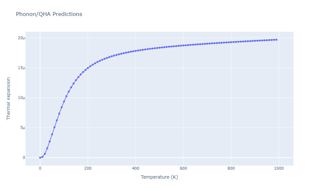Click the '10μ' y-axis tick label

pos(22,98)
